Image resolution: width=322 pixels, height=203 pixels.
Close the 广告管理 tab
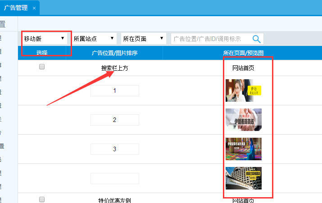pyautogui.click(x=34, y=8)
